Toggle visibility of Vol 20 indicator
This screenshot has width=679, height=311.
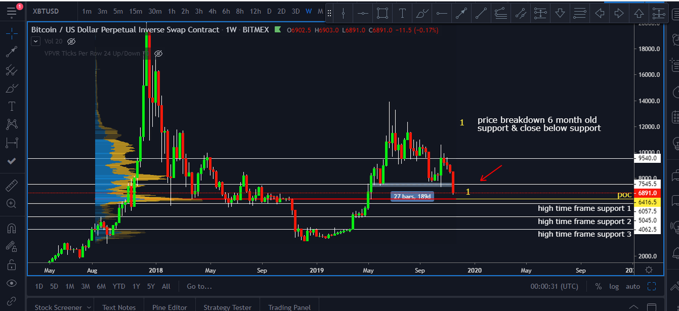(x=71, y=41)
